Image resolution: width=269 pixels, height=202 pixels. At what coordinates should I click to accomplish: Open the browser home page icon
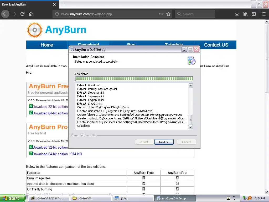(31, 14)
